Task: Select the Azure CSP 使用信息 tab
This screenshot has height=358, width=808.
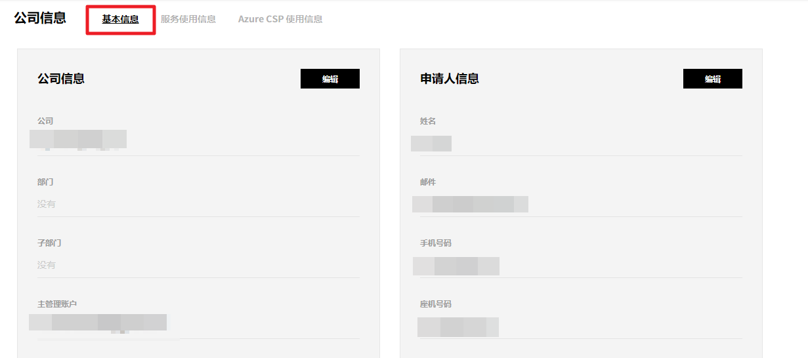Action: 280,20
